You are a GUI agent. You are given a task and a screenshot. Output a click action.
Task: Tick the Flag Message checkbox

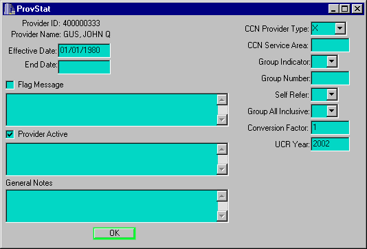(x=10, y=85)
